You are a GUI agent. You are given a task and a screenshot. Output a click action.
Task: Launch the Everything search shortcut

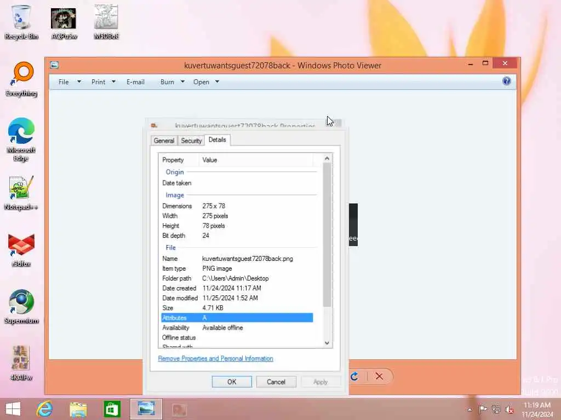(21, 79)
